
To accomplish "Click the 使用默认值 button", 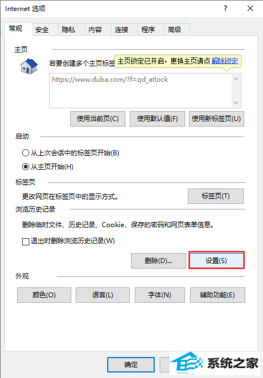I will [157, 119].
